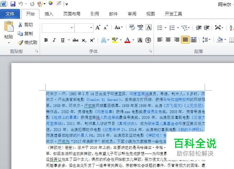
Task: Customize the quick access toolbar
Action: coord(67,4)
